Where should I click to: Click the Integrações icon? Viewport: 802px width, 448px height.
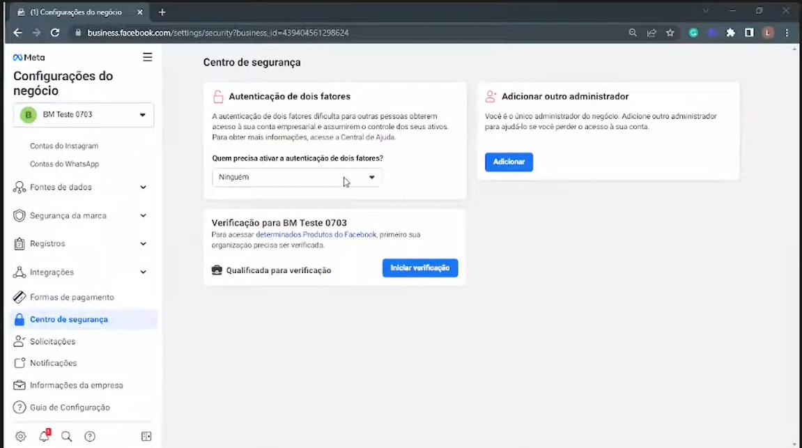(20, 272)
